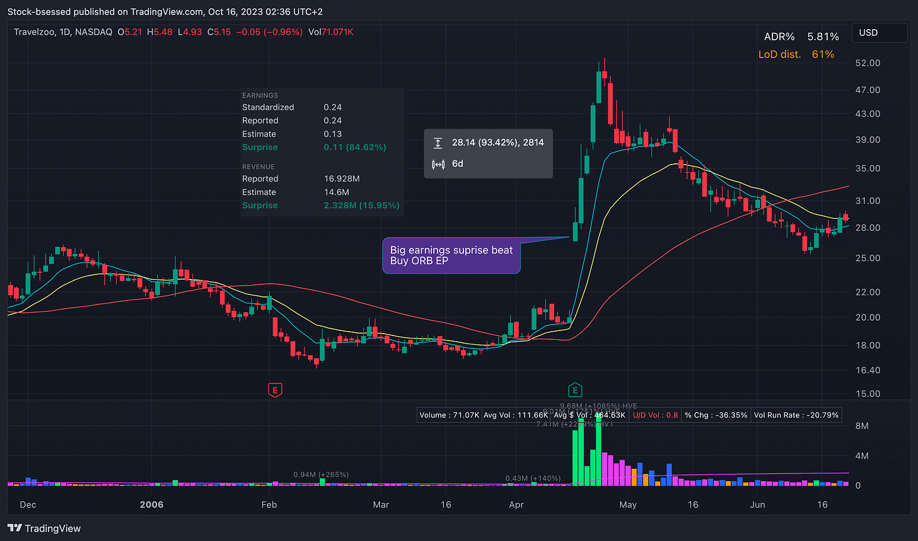Click the close value C5.15
918x541 pixels.
[220, 32]
